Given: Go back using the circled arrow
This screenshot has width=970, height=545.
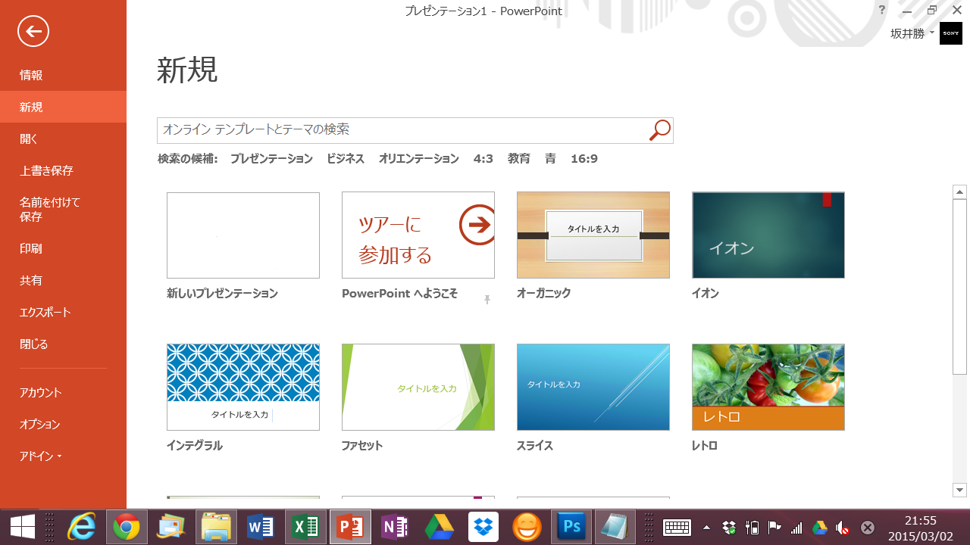Looking at the screenshot, I should tap(33, 31).
